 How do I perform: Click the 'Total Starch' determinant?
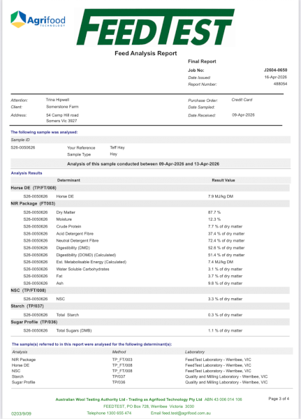67,315
